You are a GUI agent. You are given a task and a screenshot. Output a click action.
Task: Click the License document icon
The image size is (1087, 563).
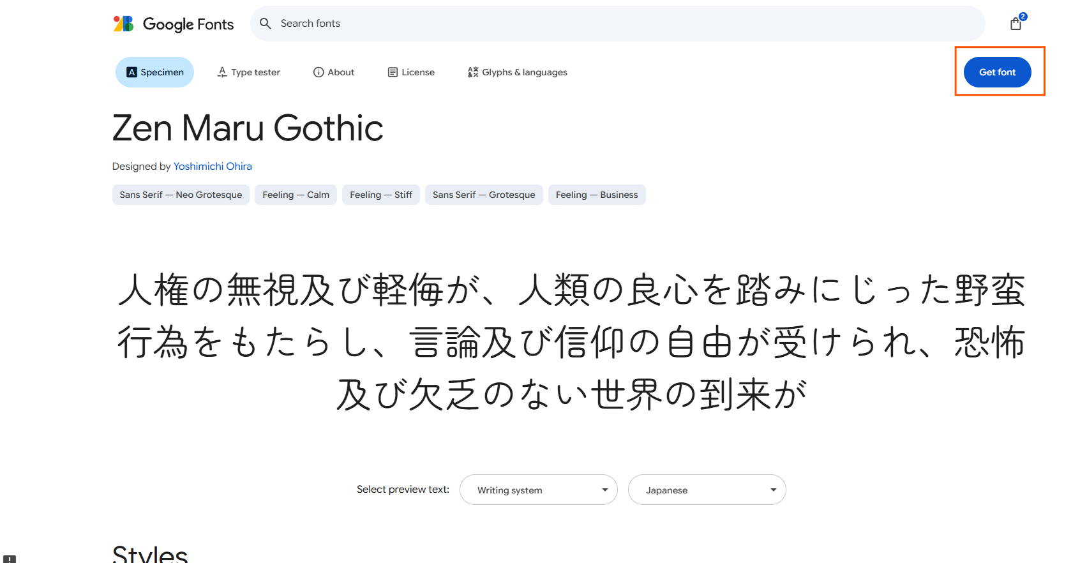[x=393, y=72]
